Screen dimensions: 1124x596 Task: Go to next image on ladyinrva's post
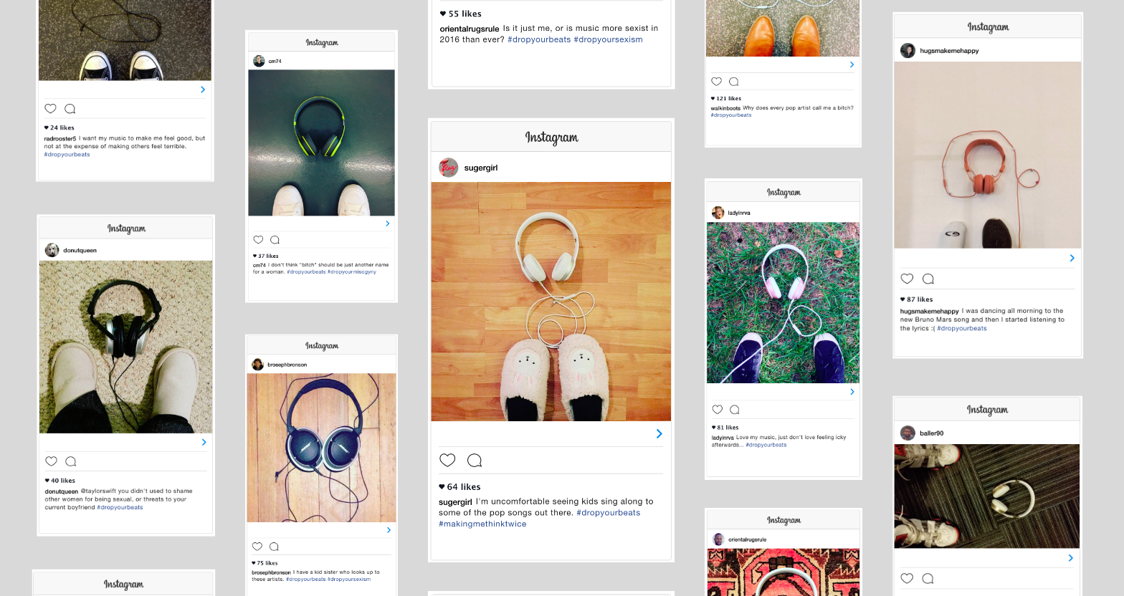pos(852,392)
